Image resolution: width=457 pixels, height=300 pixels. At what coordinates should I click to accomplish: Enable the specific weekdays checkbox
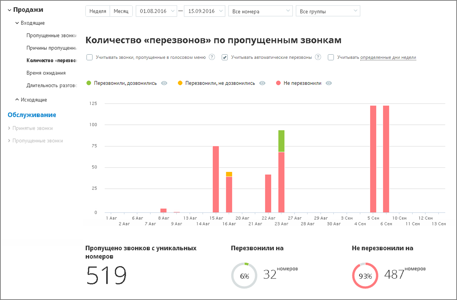tap(331, 57)
